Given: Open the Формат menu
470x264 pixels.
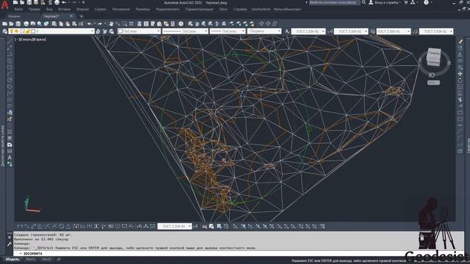Looking at the screenshot, I should [83, 10].
